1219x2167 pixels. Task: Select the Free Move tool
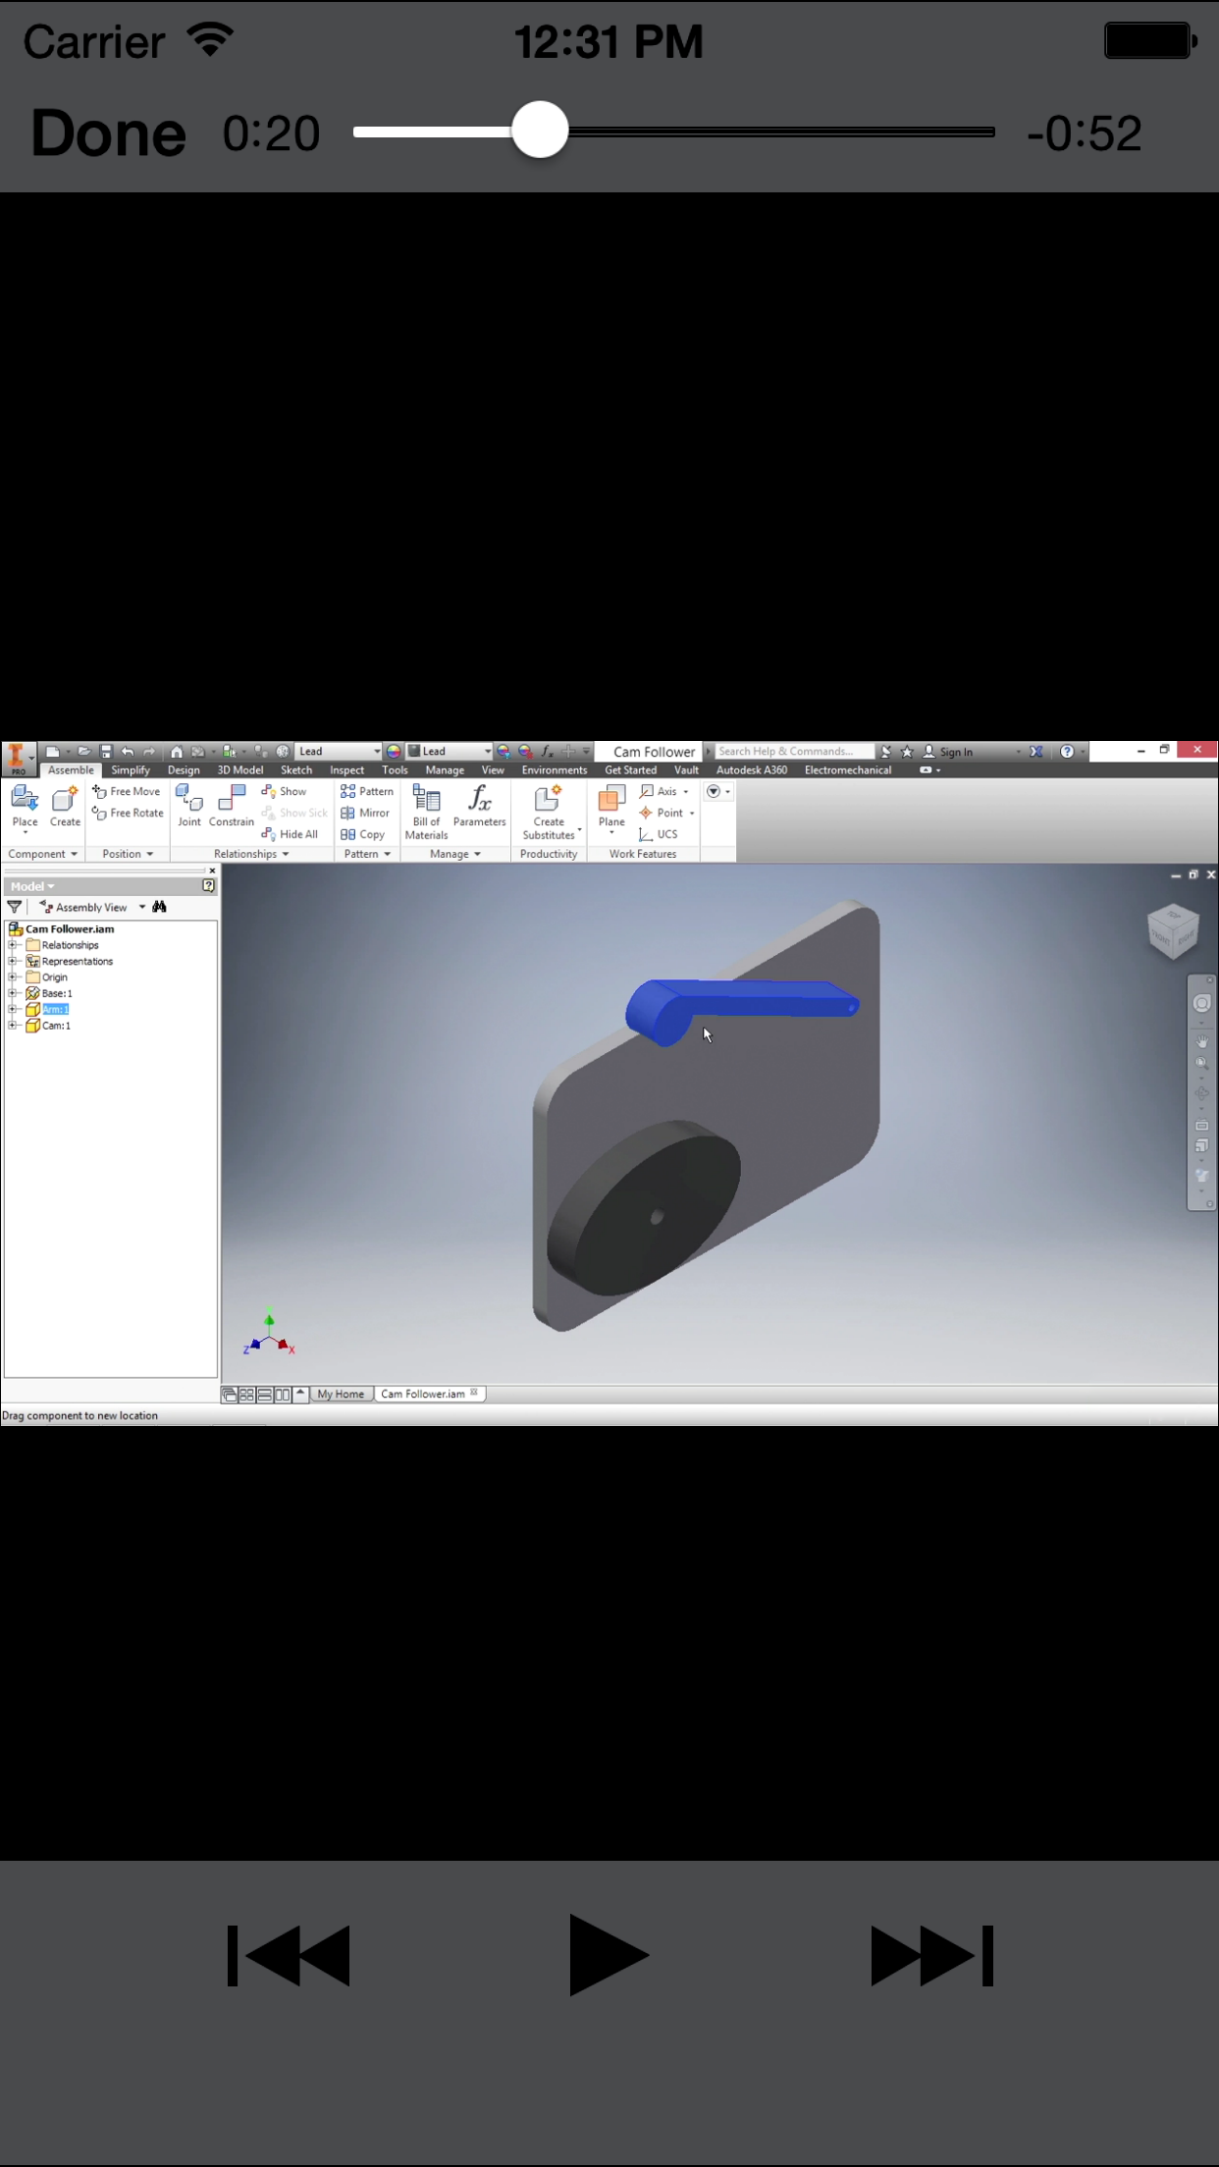126,791
